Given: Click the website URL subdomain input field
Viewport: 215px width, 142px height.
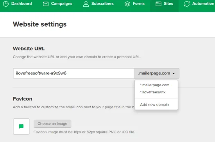Looking at the screenshot, I should (73, 73).
